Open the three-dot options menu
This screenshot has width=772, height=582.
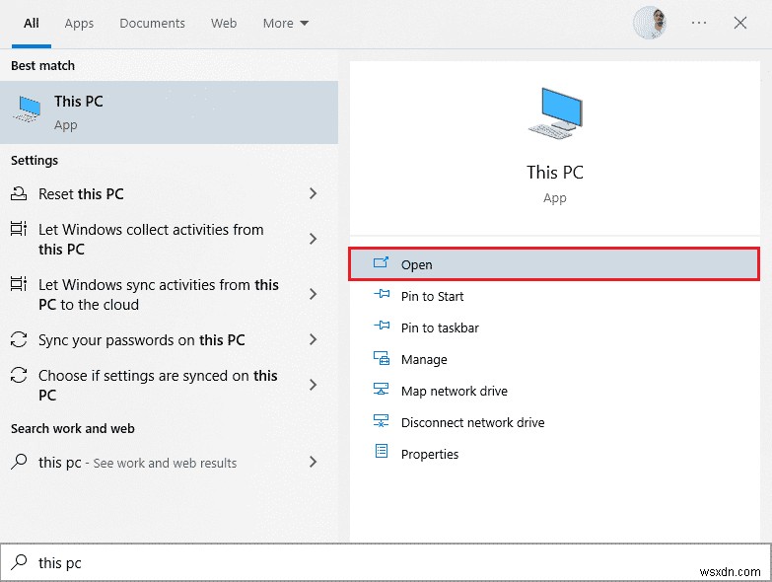point(699,23)
